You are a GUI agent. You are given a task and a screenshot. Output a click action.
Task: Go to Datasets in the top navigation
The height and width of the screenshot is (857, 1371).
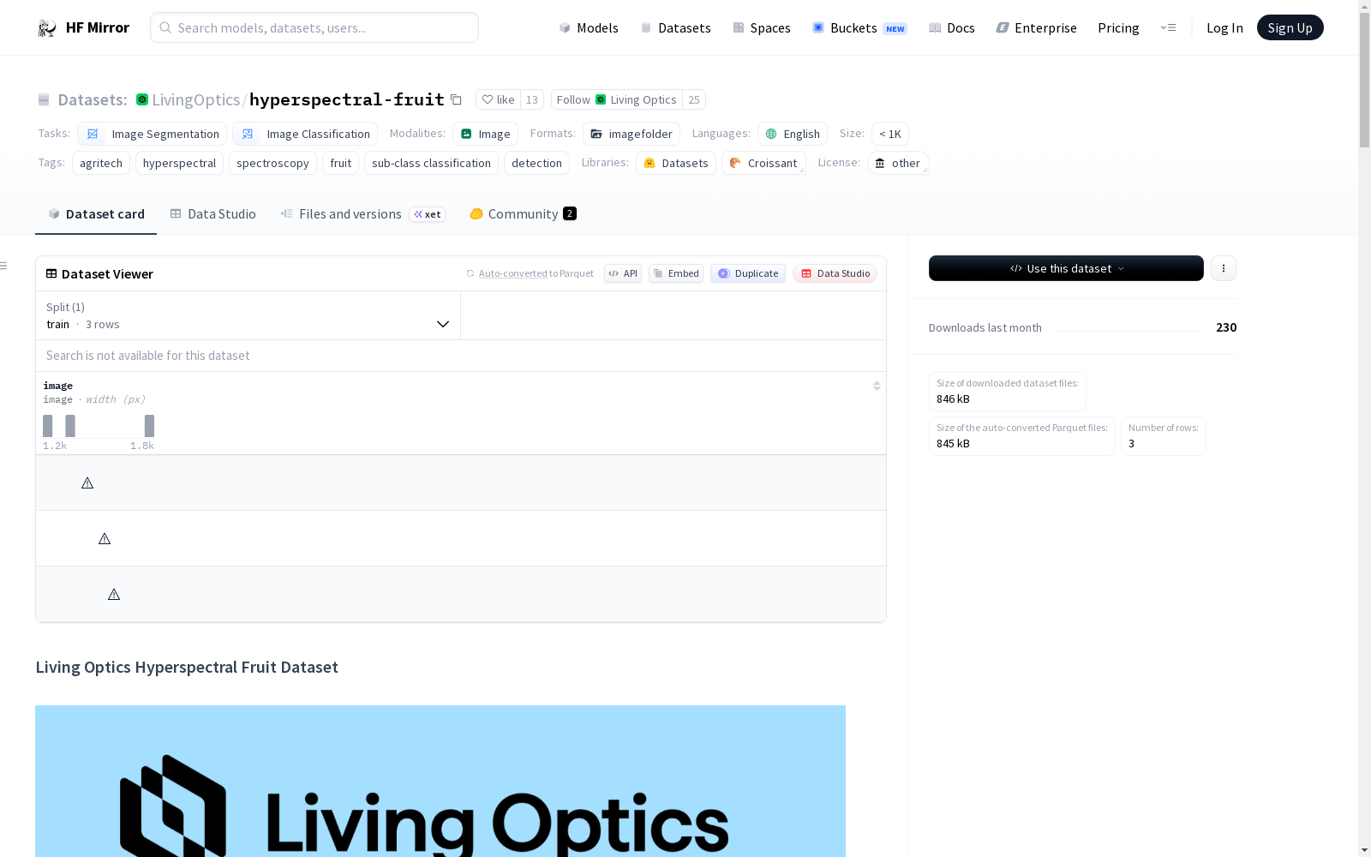675,28
